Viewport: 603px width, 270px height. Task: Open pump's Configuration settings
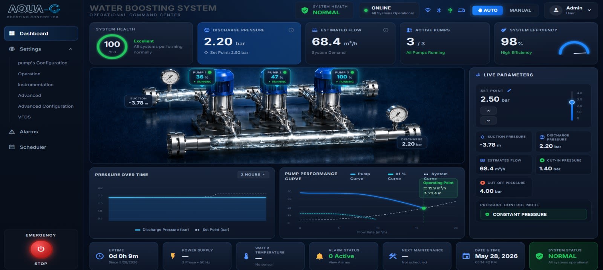[43, 63]
